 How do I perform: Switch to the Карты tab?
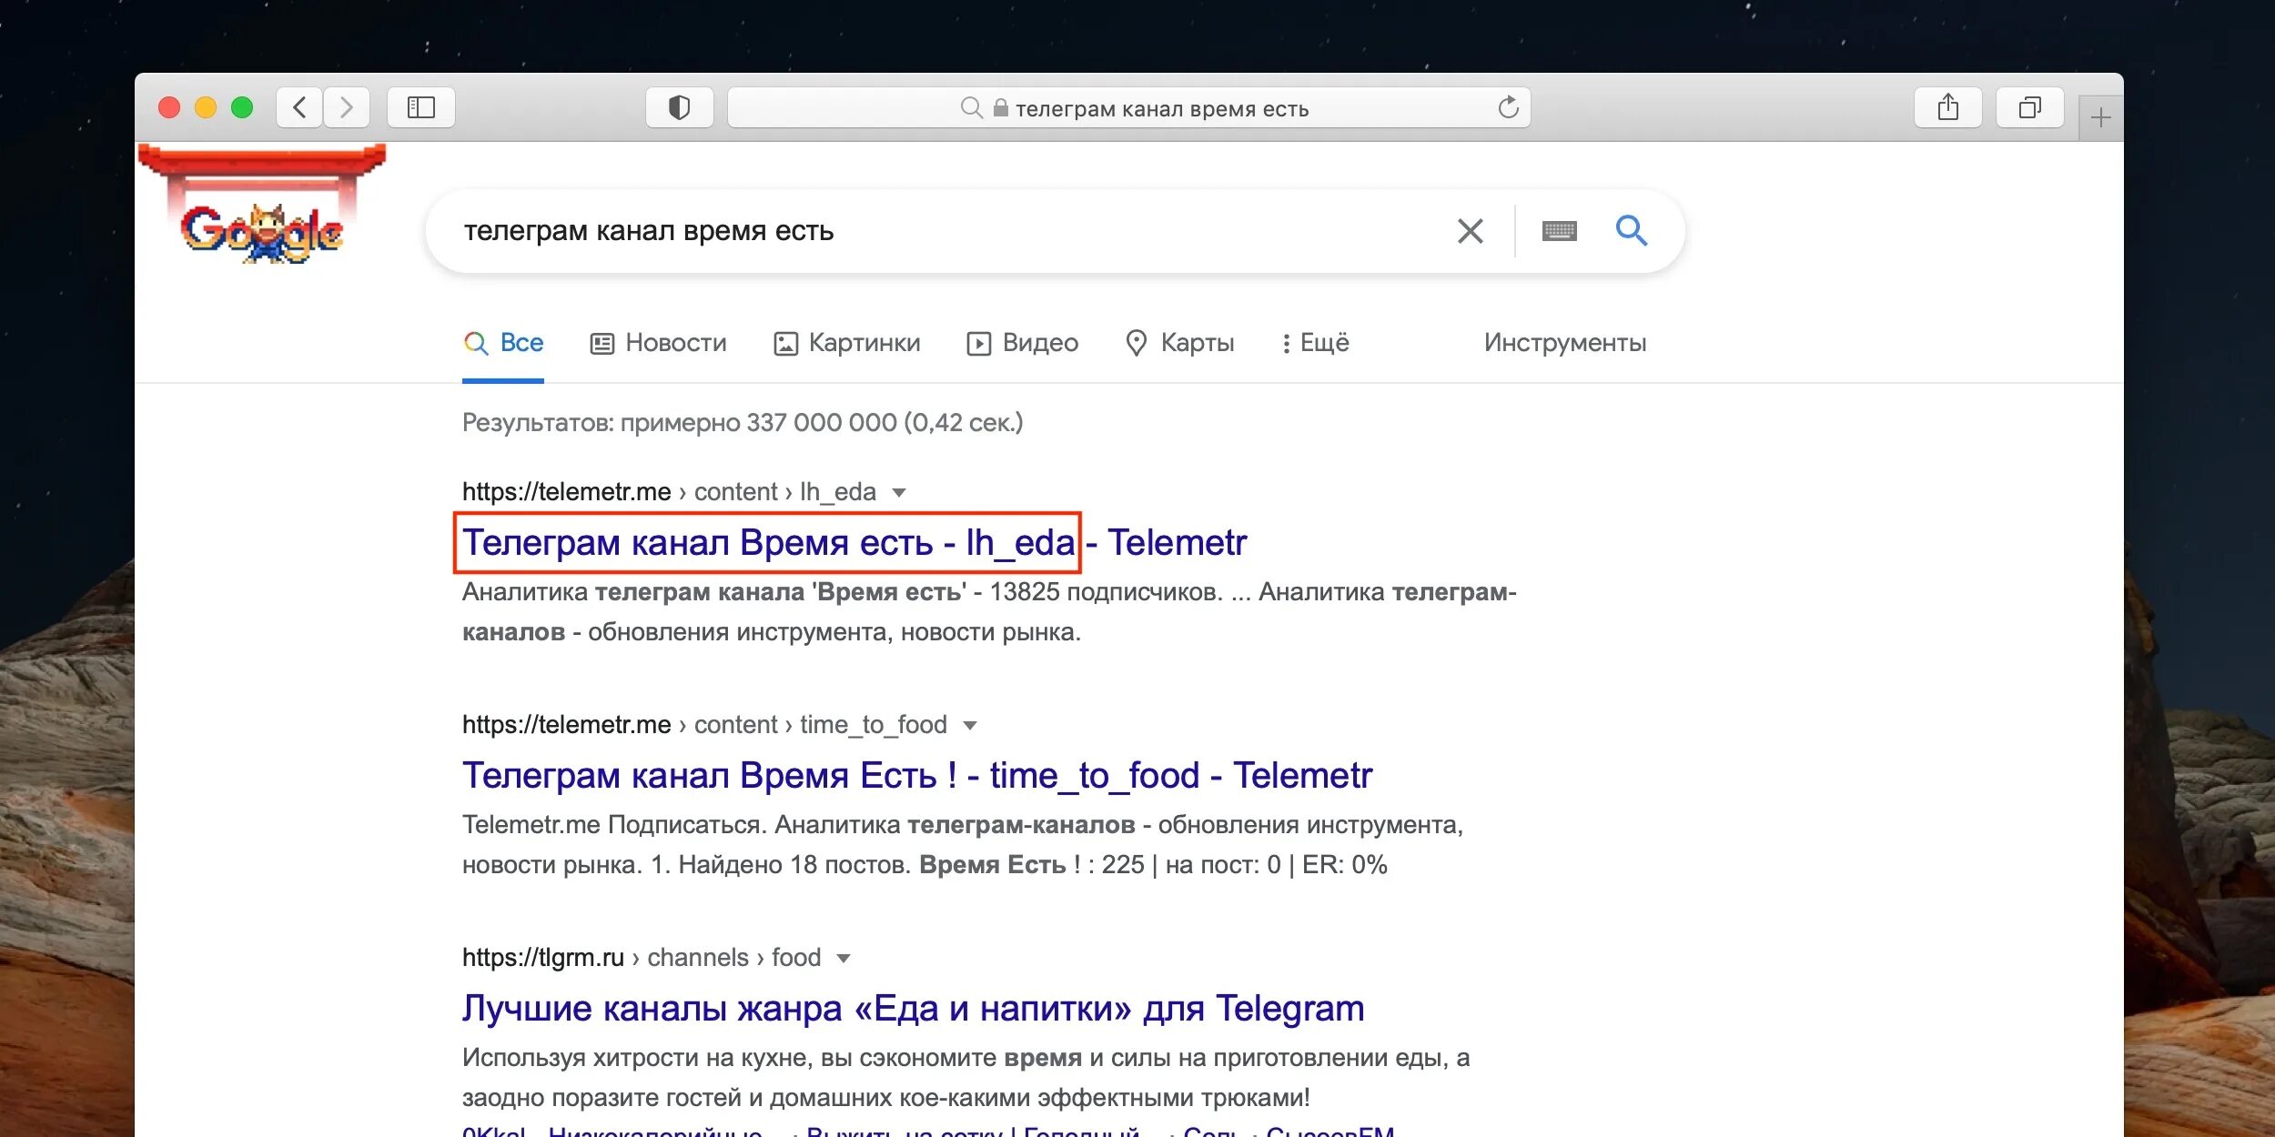pyautogui.click(x=1179, y=343)
